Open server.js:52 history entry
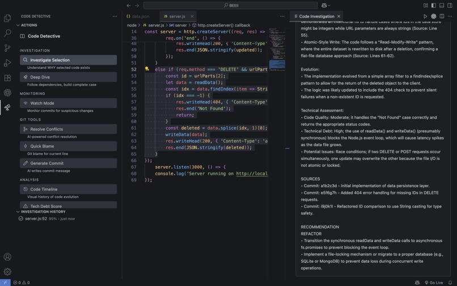This screenshot has height=286, width=457. click(46, 219)
